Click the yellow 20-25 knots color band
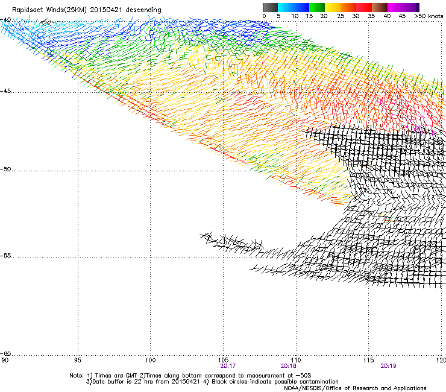446x392 pixels. click(333, 7)
